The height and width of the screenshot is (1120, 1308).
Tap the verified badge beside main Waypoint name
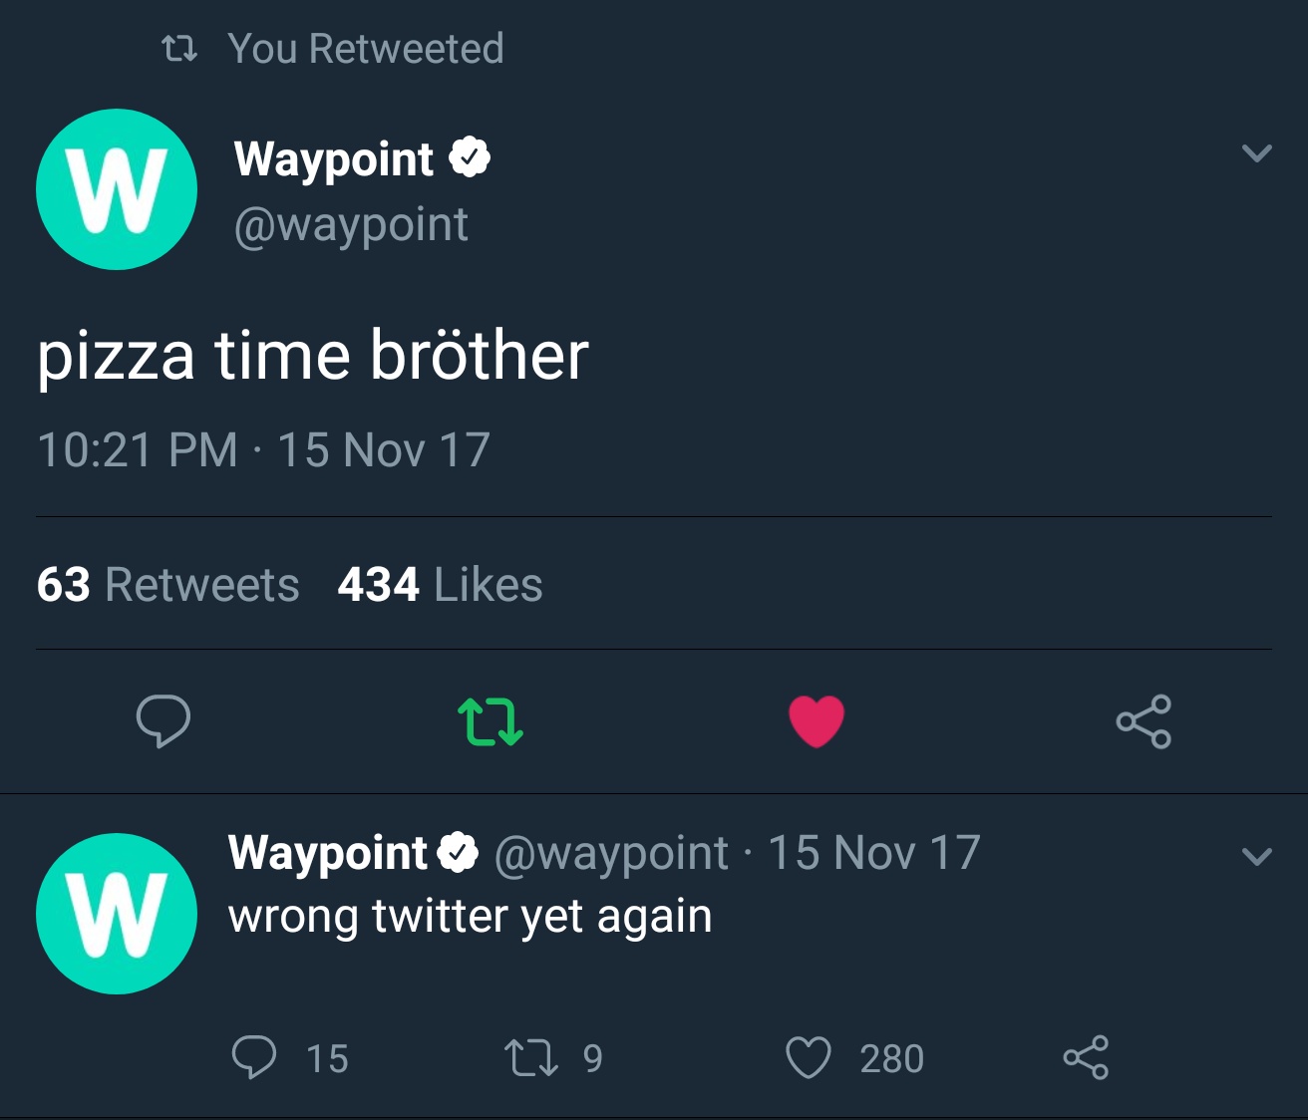coord(470,158)
